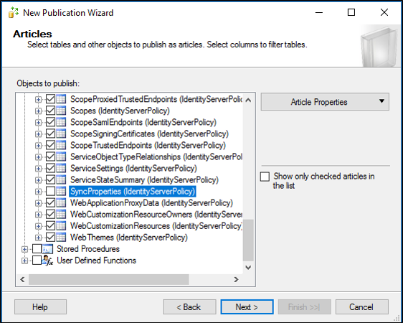Click the vertical scrollbar thumb
The height and width of the screenshot is (323, 403).
(x=248, y=240)
